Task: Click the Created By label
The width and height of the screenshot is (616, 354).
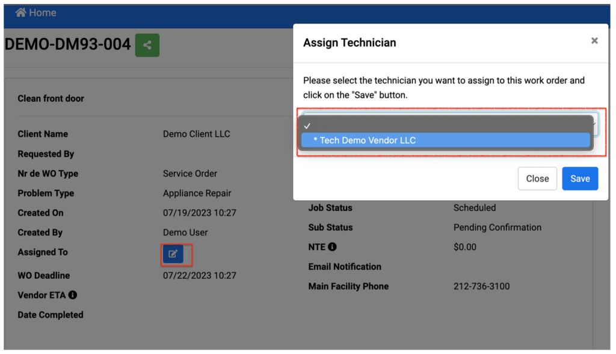Action: [x=40, y=233]
